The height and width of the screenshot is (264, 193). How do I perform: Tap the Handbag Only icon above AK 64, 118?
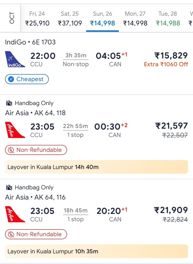click(x=9, y=103)
